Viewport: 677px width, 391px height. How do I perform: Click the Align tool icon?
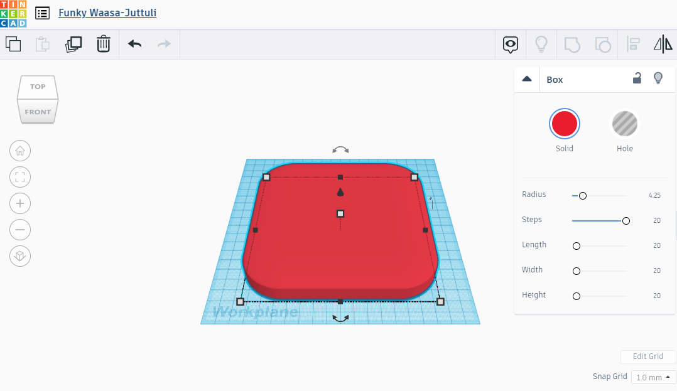coord(634,45)
